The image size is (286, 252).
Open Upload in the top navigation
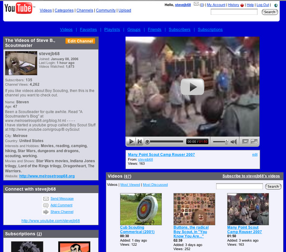(125, 10)
